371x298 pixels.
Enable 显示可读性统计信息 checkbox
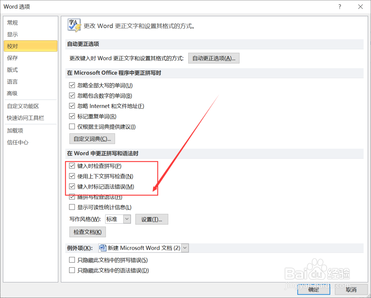pyautogui.click(x=72, y=207)
